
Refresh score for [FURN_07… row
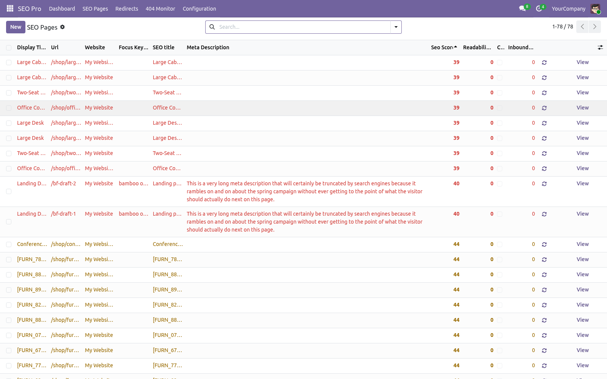click(x=544, y=335)
